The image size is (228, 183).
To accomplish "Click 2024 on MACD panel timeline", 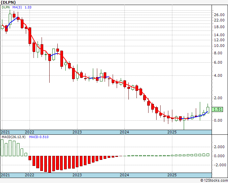I will tap(124, 175).
